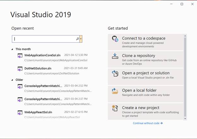Click the path C:\Users\munib\source\repos\WebApplicationCoreSol
197x139 pixels.
click(x=56, y=60)
